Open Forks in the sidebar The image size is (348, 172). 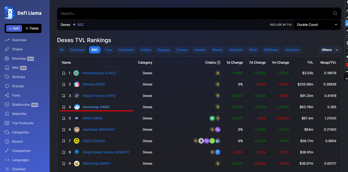12,95
